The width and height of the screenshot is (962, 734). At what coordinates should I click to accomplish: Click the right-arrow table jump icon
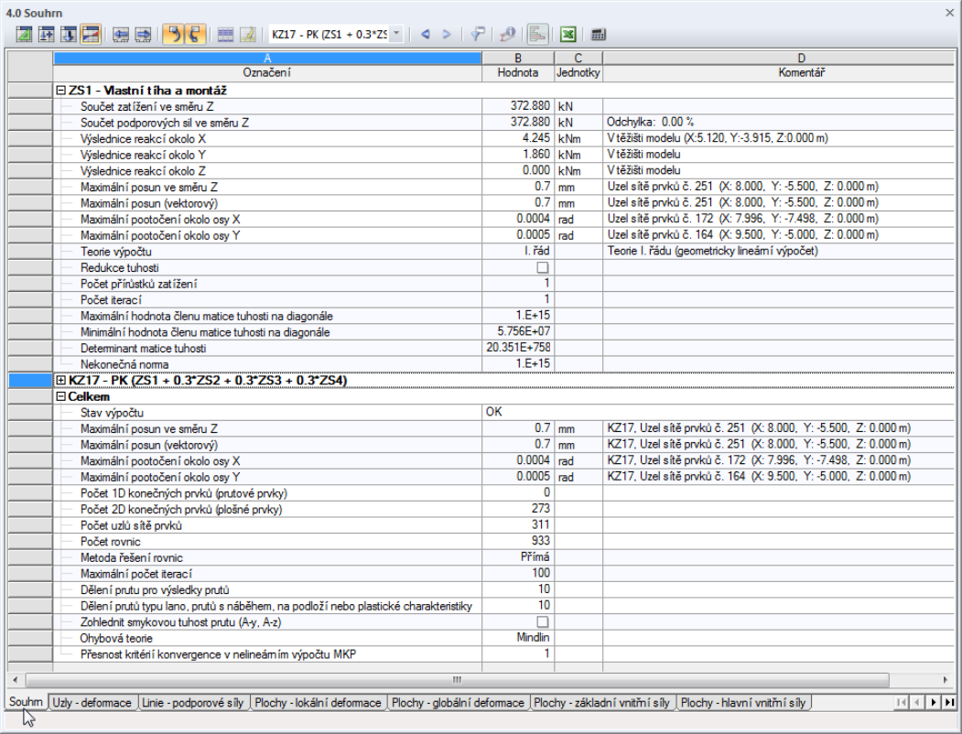coord(143,35)
